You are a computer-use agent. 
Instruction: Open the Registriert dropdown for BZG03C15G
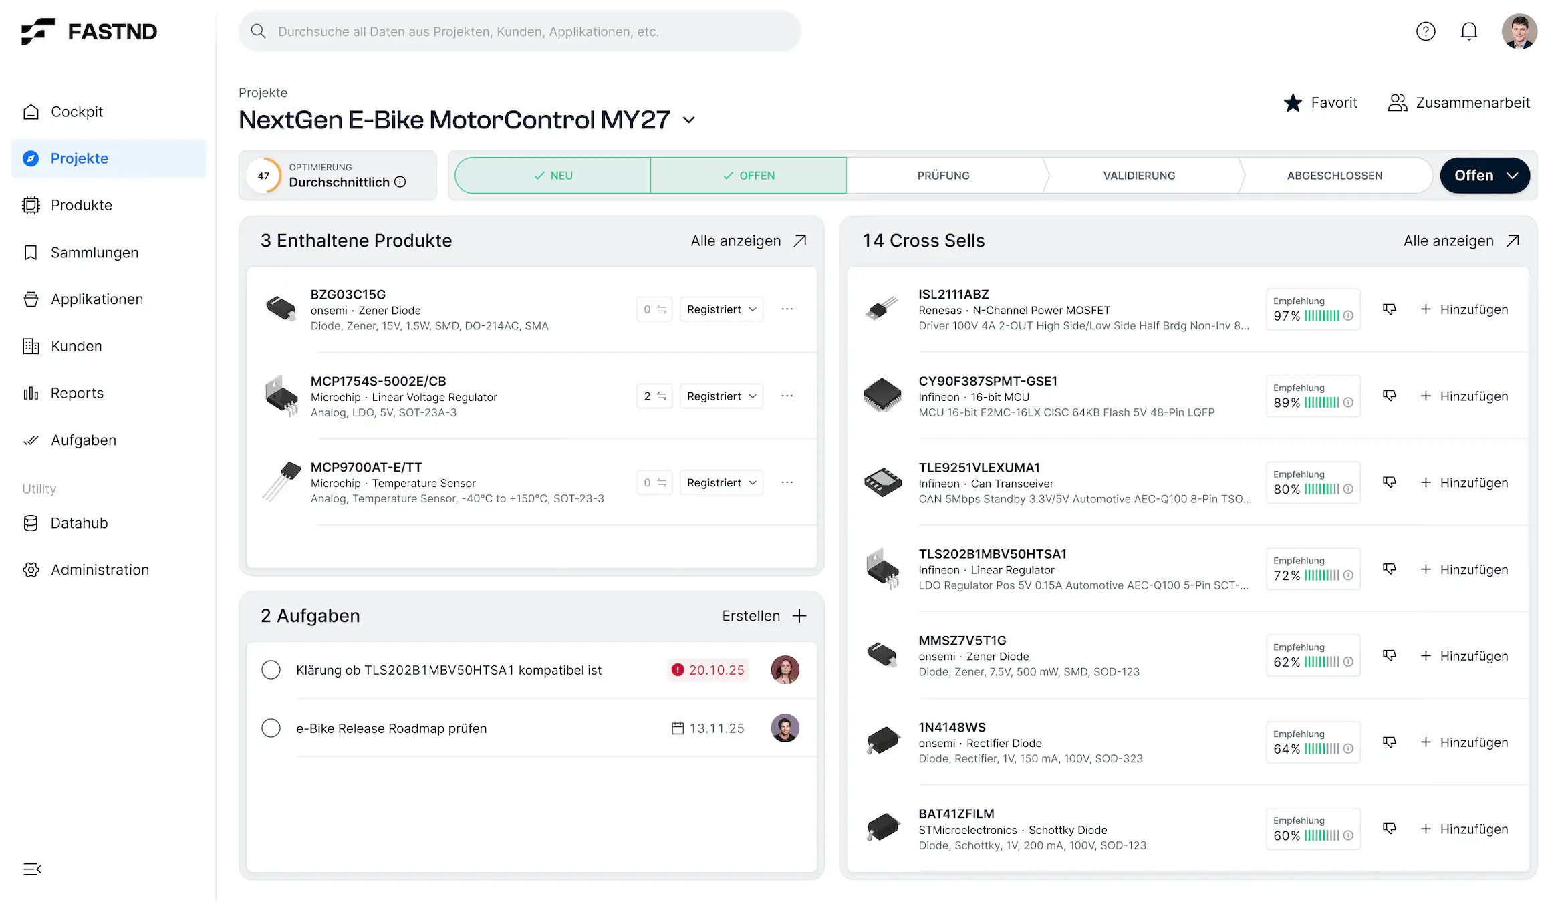coord(721,309)
